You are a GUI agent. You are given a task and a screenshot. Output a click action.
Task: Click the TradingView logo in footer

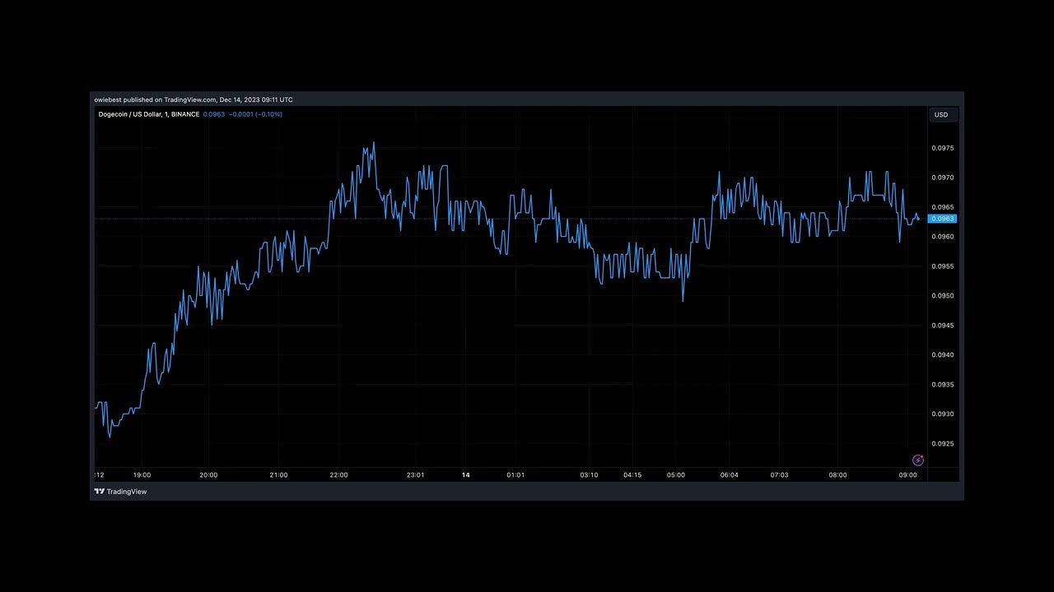[120, 492]
